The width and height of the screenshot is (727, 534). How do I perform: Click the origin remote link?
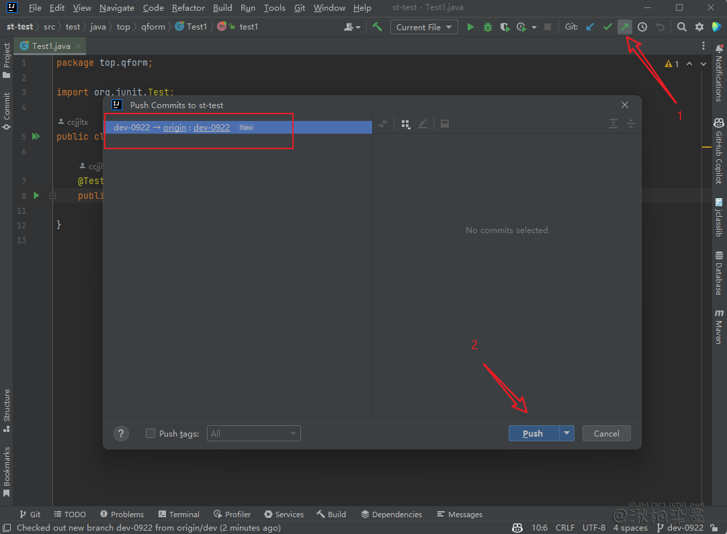(x=175, y=128)
